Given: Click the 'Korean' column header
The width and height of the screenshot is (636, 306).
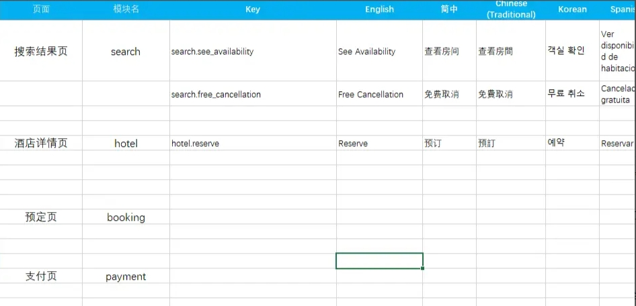Looking at the screenshot, I should tap(572, 9).
